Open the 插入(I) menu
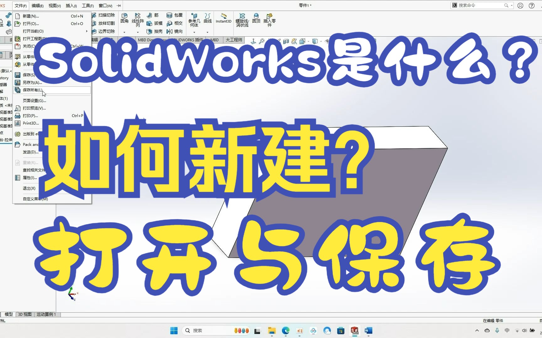The height and width of the screenshot is (338, 542). point(71,6)
